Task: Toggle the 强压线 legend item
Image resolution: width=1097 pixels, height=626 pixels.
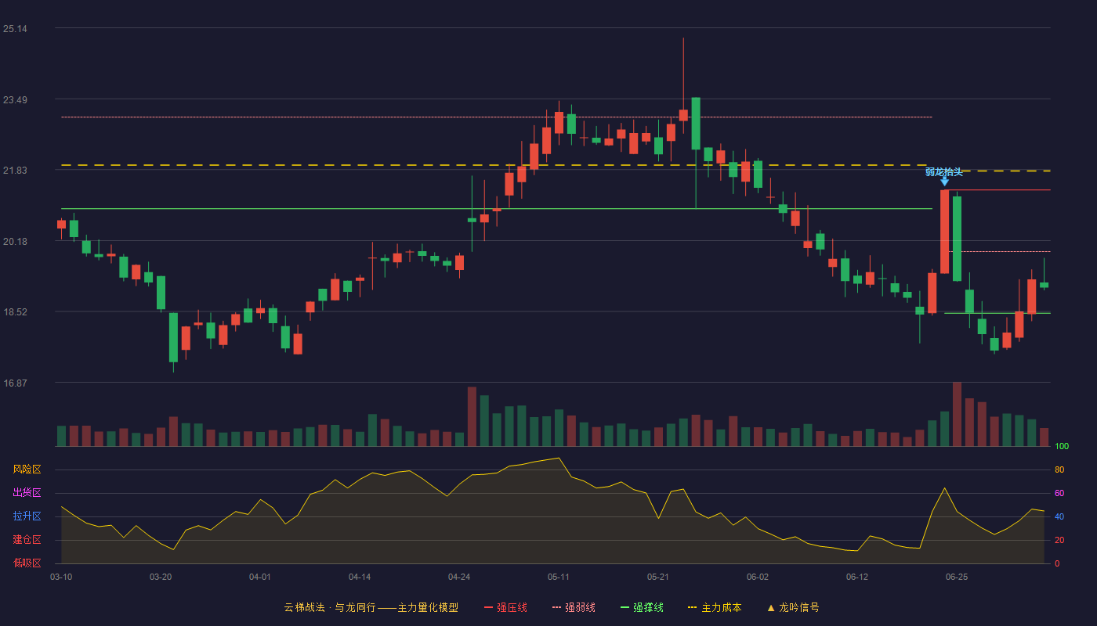Action: click(x=505, y=607)
